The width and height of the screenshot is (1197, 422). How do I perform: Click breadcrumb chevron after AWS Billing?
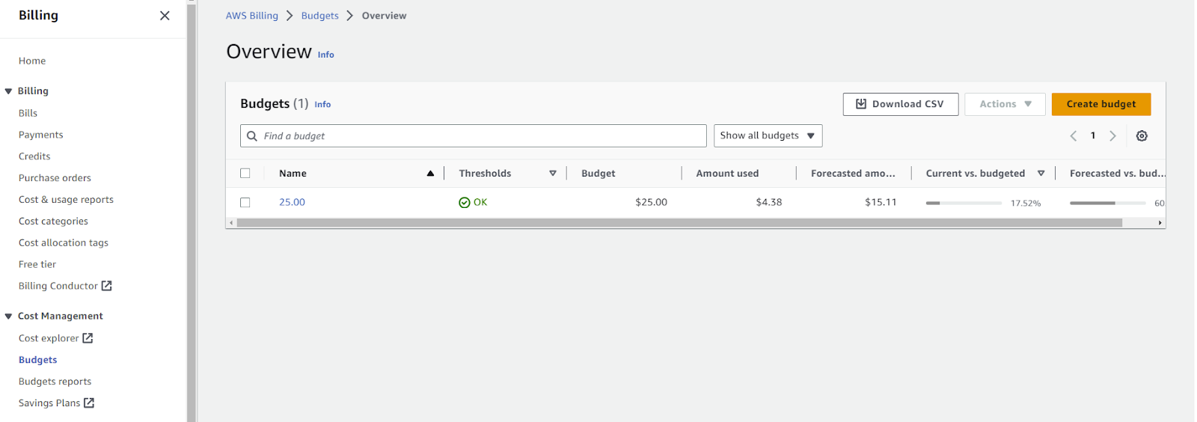[x=290, y=16]
